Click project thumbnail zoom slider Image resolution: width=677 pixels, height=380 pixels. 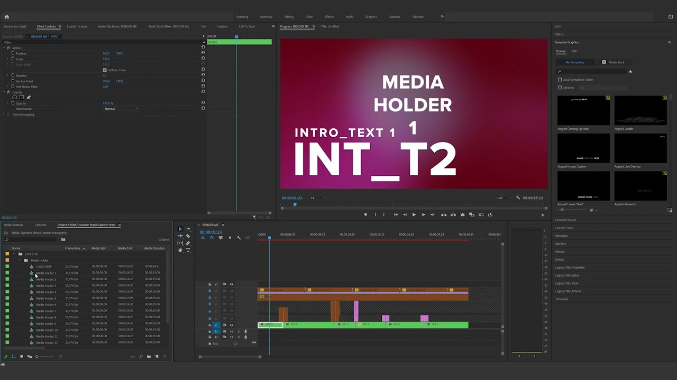36,357
